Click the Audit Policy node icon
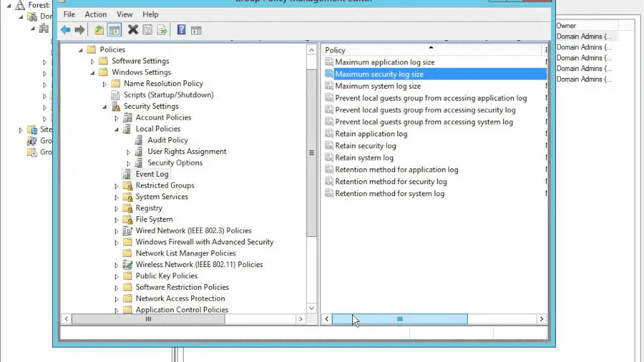 point(139,140)
